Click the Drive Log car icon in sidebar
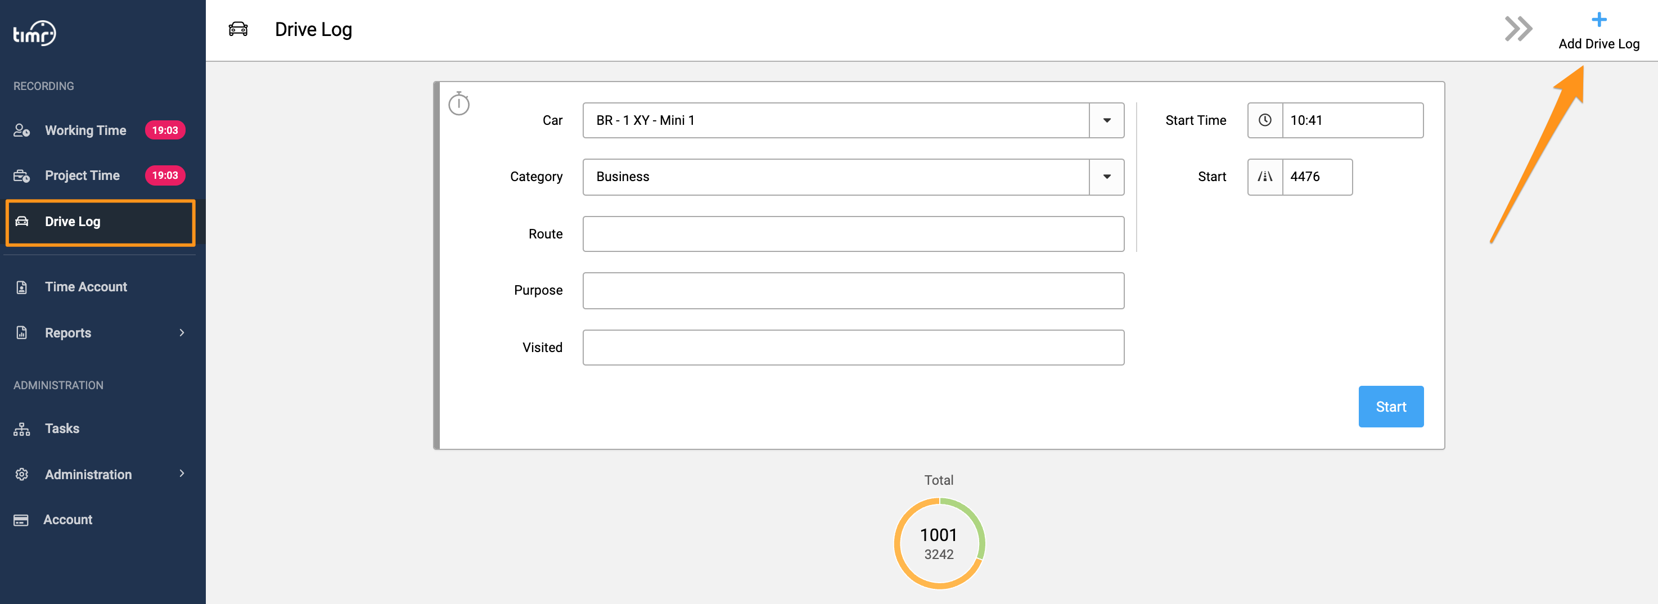The image size is (1658, 604). coord(21,221)
